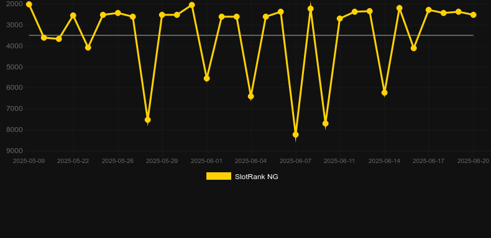Click the 5000 y-axis label
The height and width of the screenshot is (238, 491).
[14, 67]
